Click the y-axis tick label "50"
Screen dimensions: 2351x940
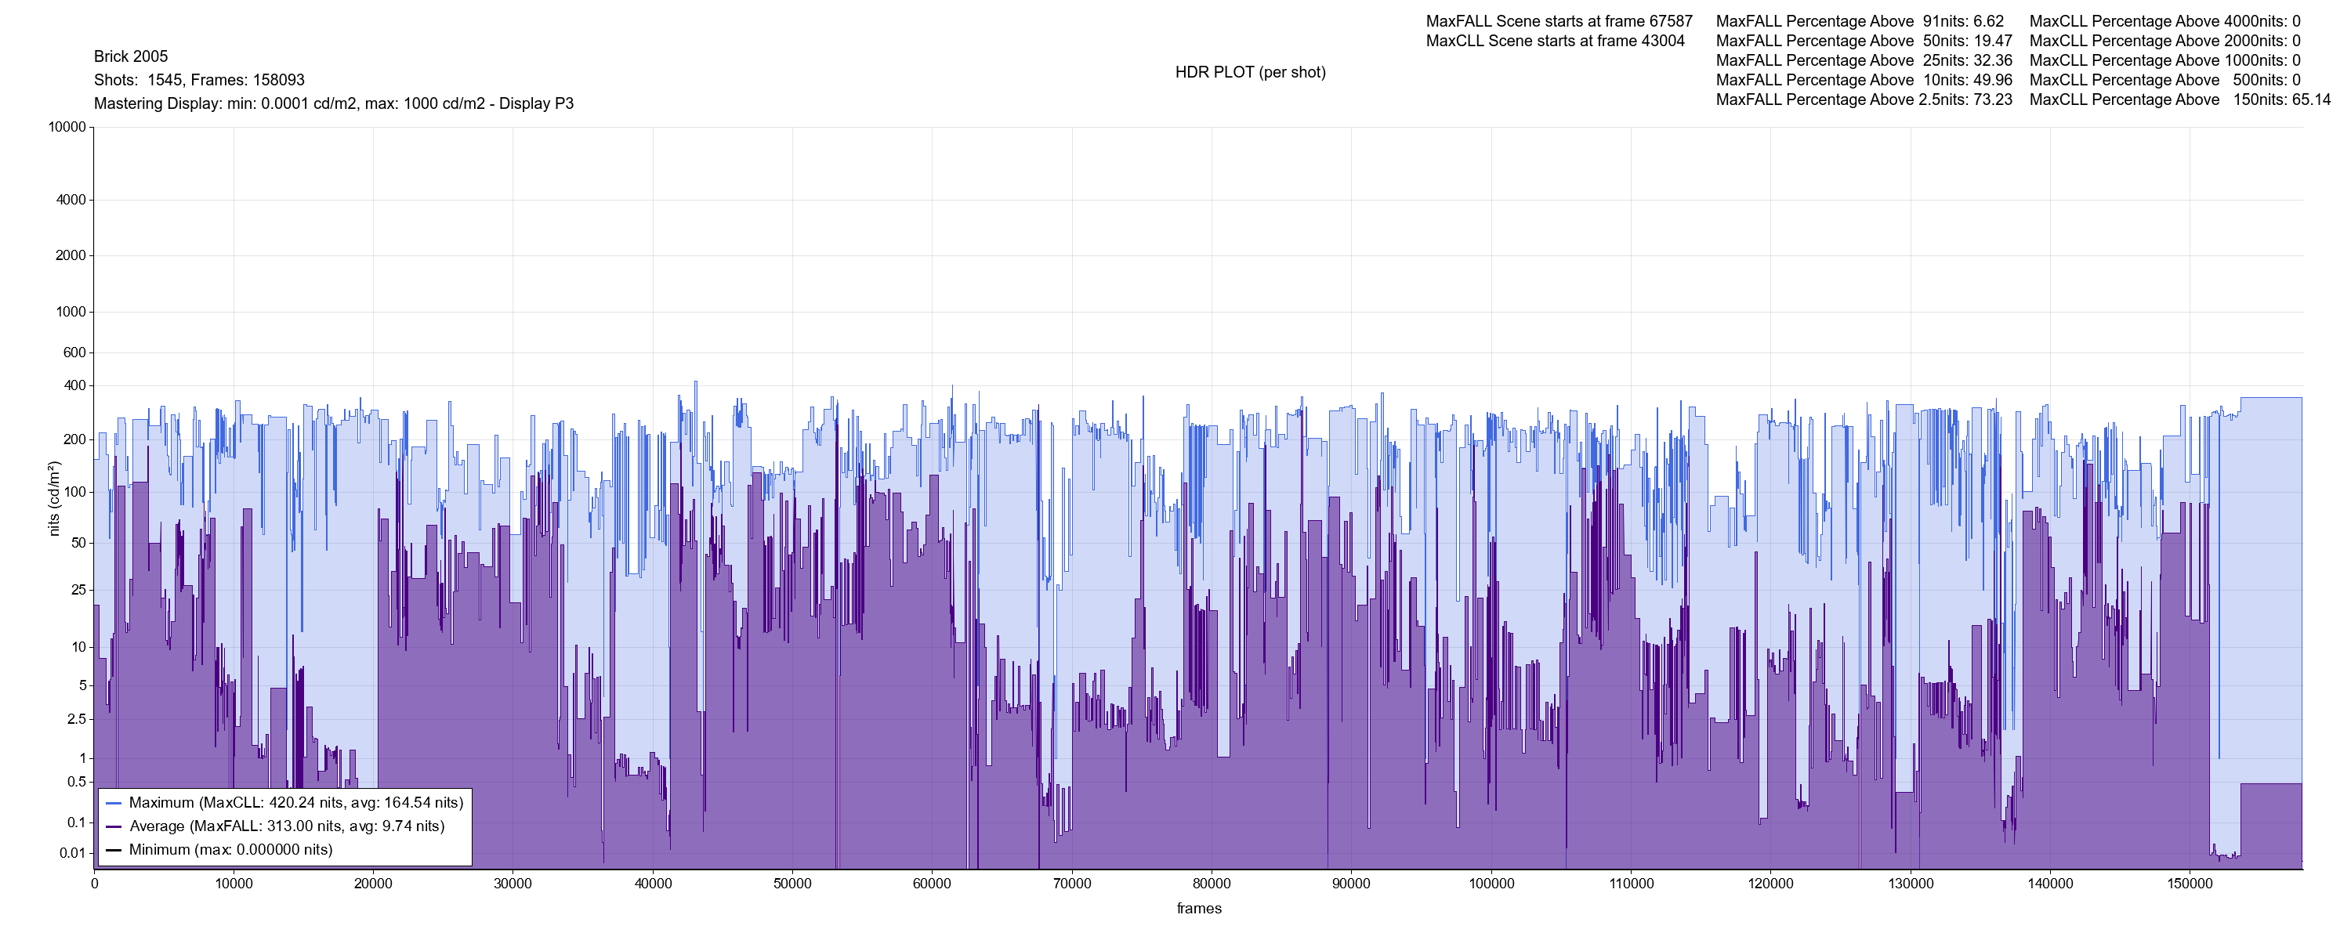tap(78, 543)
